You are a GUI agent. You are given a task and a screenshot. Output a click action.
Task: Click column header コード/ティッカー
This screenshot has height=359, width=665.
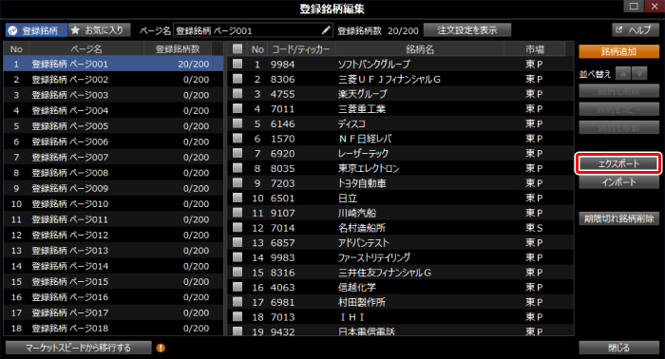tap(301, 49)
